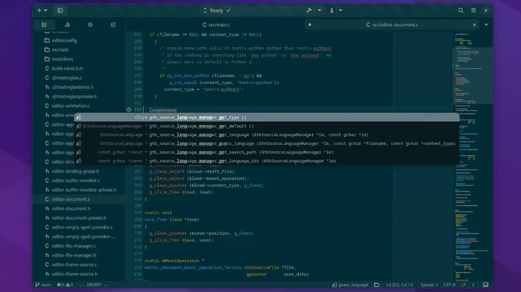Click the static void text on line 267
Screen dimensions: 521x292
158,213
